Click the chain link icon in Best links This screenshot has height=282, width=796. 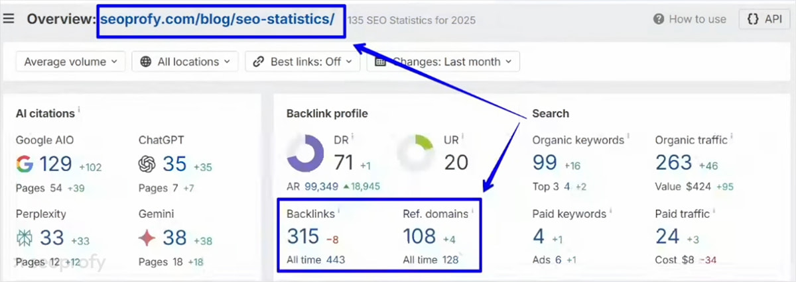(259, 62)
